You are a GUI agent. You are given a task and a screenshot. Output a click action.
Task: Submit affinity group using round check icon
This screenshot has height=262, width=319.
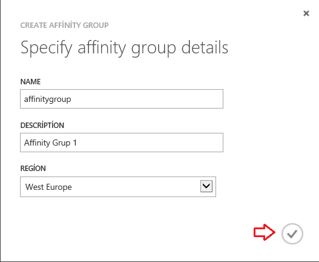[x=292, y=233]
